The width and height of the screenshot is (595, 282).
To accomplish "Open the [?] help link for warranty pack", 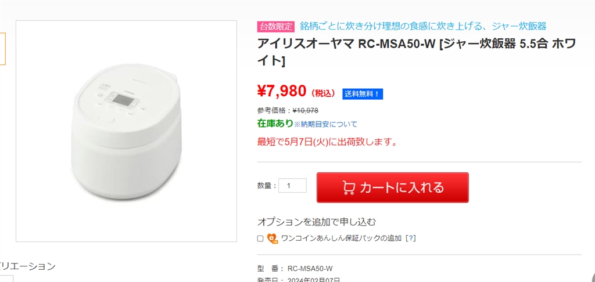I will coord(411,238).
